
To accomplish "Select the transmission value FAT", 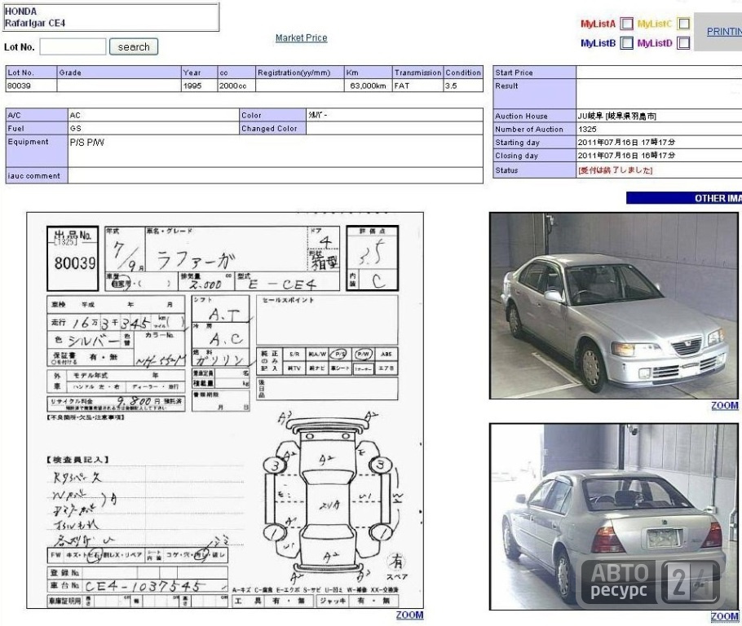I will (402, 86).
